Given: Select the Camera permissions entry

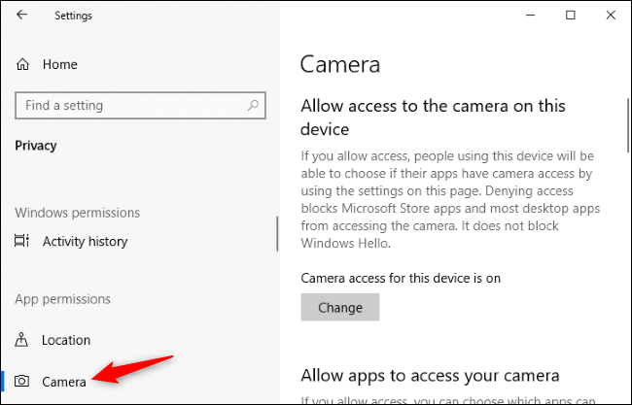Looking at the screenshot, I should pyautogui.click(x=64, y=382).
